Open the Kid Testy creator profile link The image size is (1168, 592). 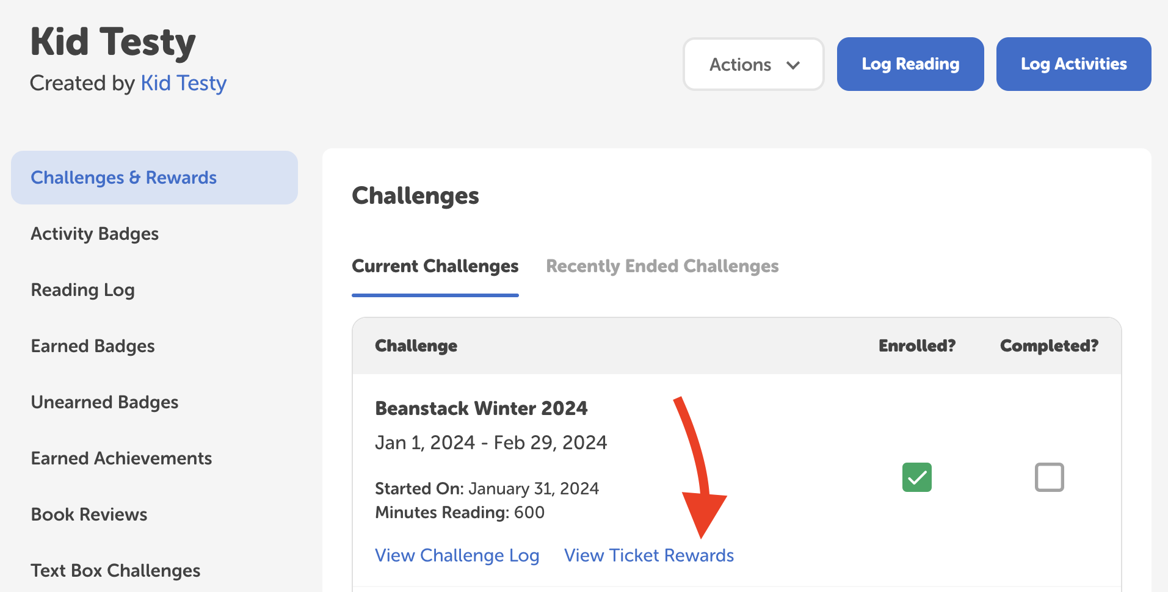183,83
